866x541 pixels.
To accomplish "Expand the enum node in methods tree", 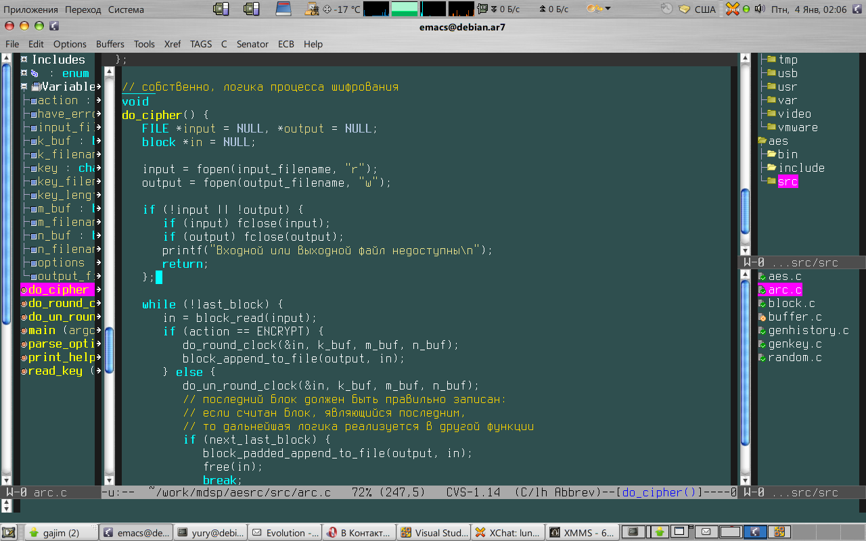I will click(24, 73).
